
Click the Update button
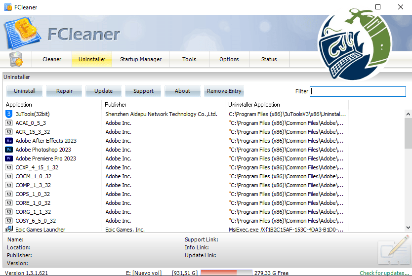(x=104, y=91)
